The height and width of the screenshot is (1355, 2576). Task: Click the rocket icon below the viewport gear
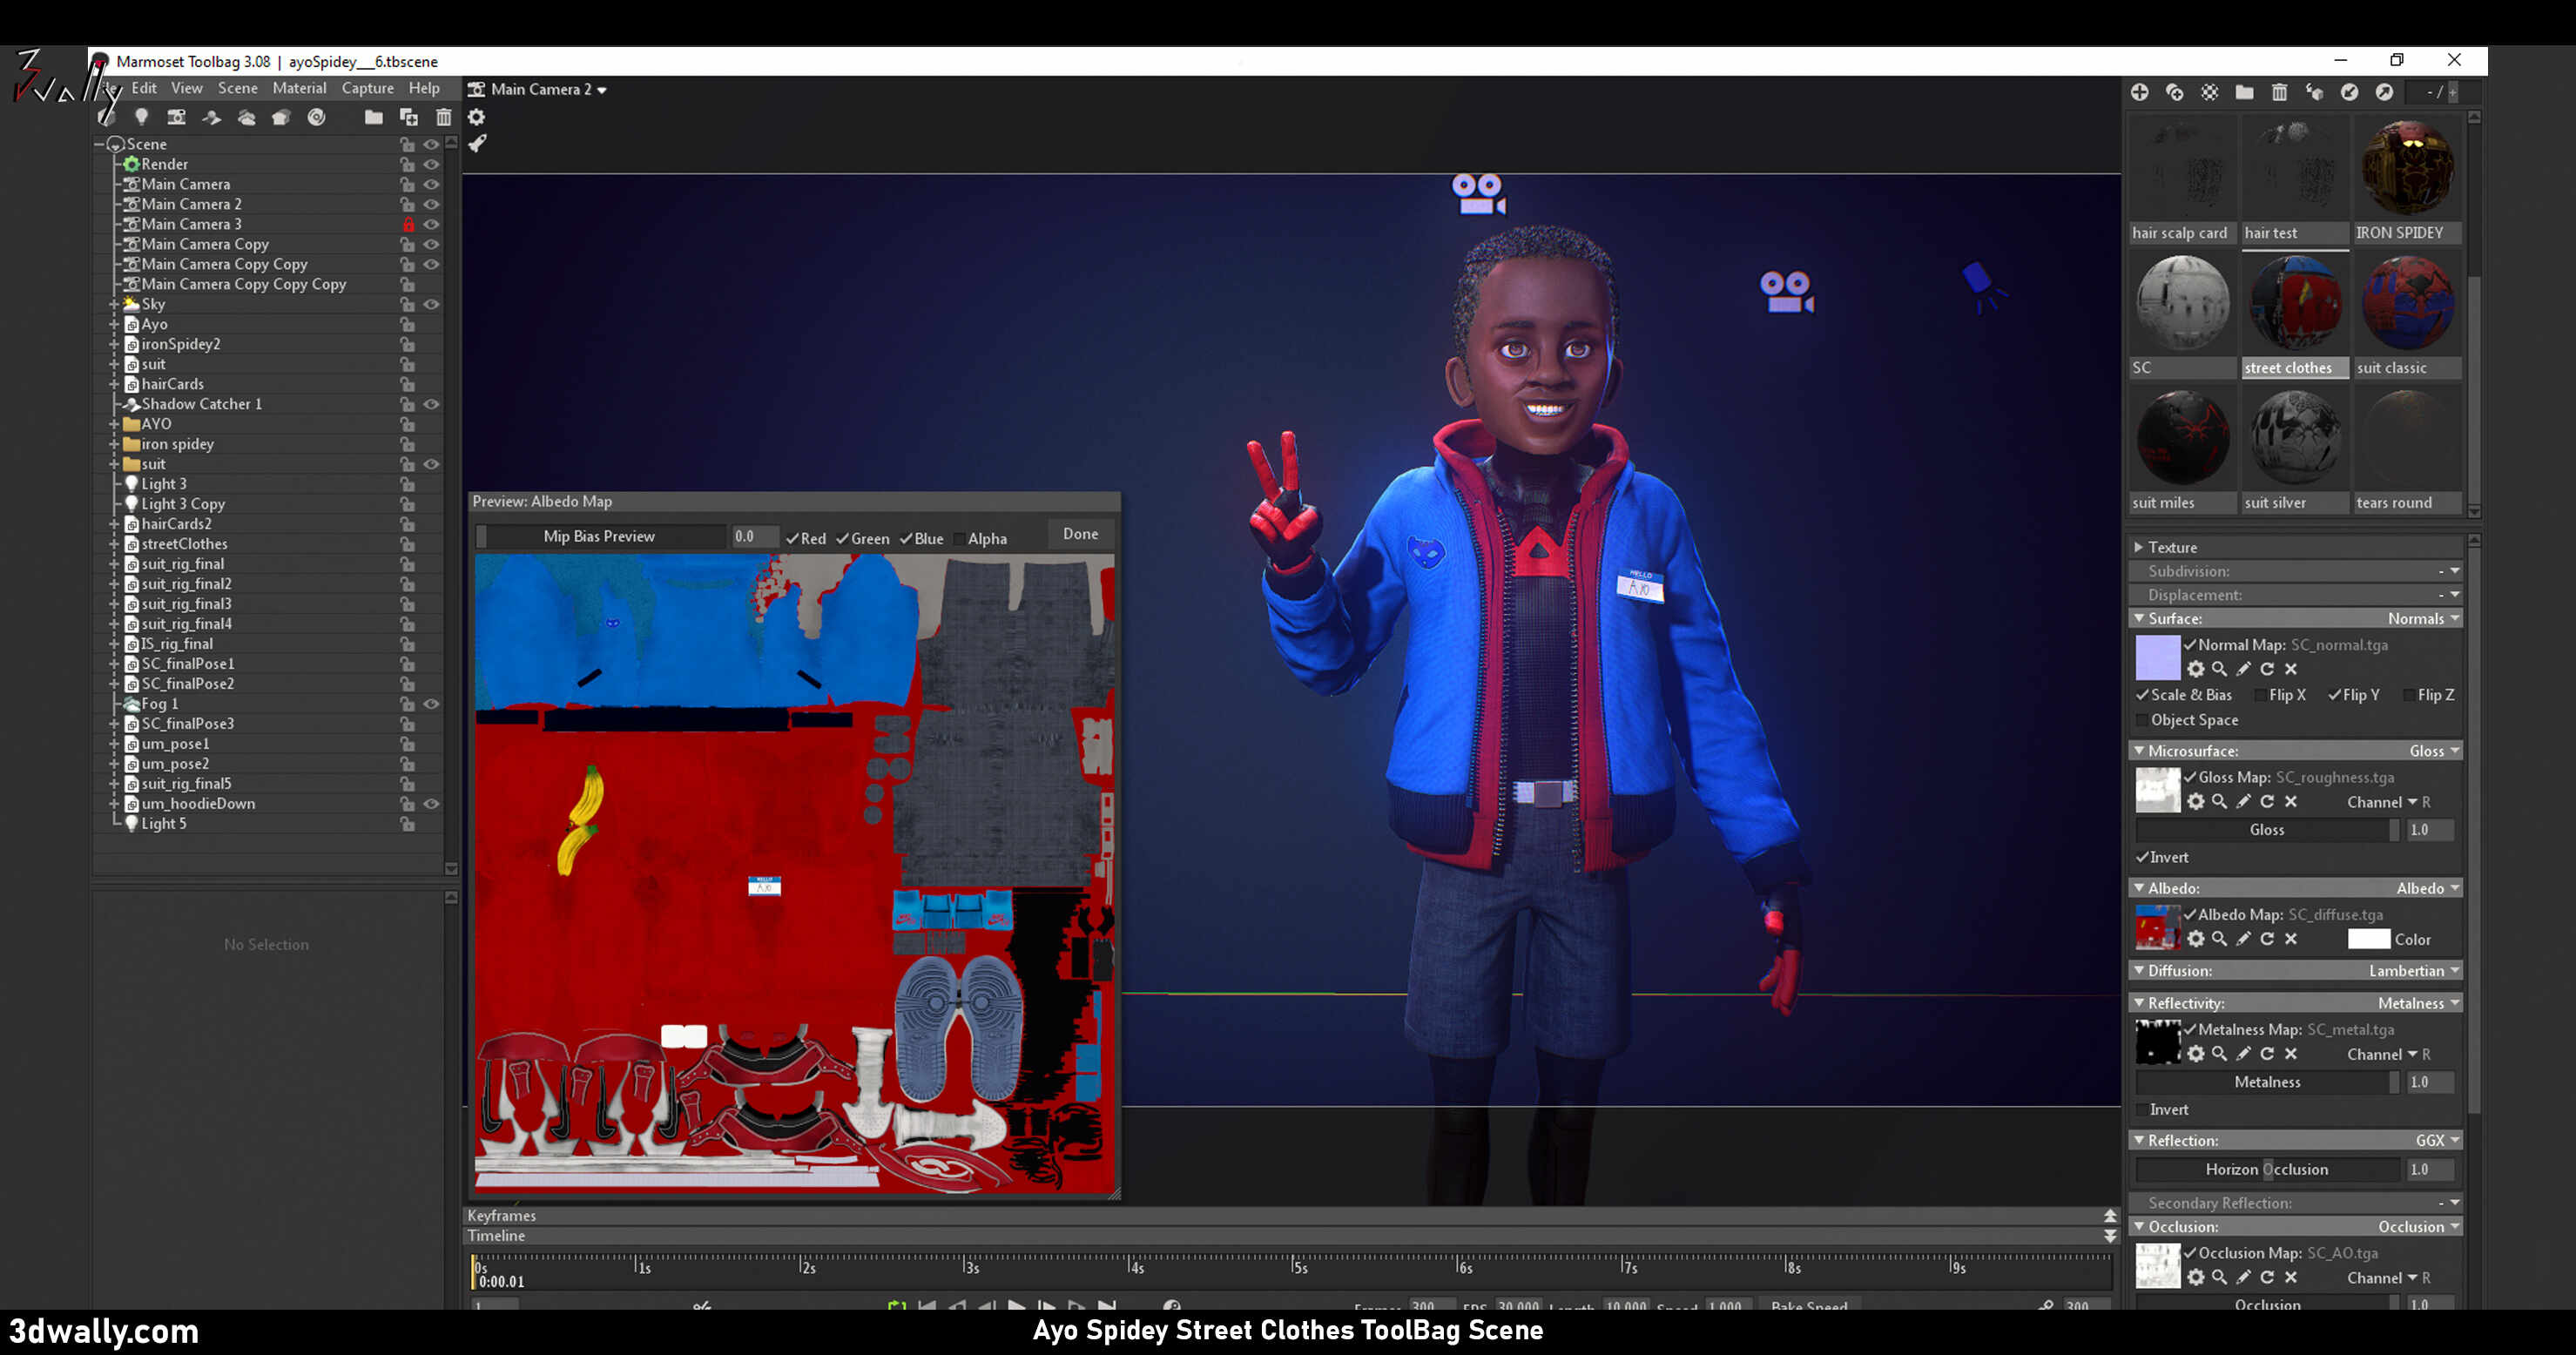tap(477, 144)
